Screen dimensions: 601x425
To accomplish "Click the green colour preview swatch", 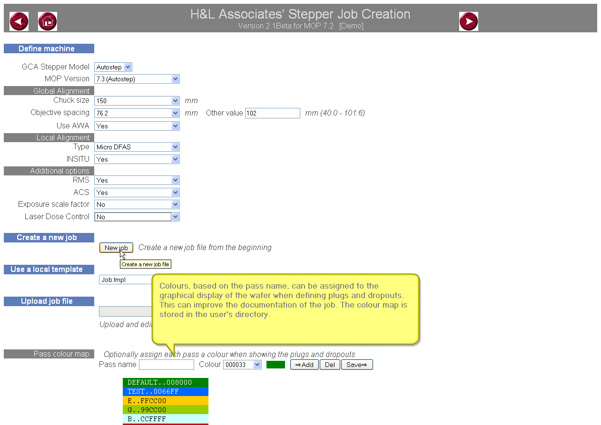I will 276,365.
